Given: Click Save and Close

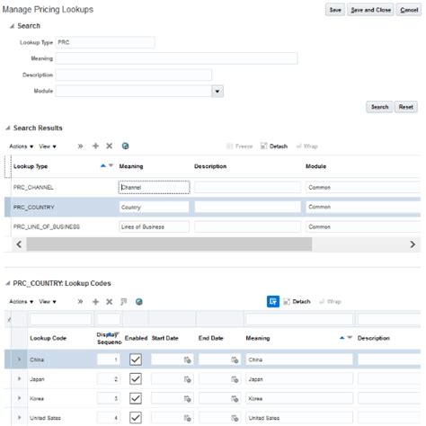Looking at the screenshot, I should (370, 10).
